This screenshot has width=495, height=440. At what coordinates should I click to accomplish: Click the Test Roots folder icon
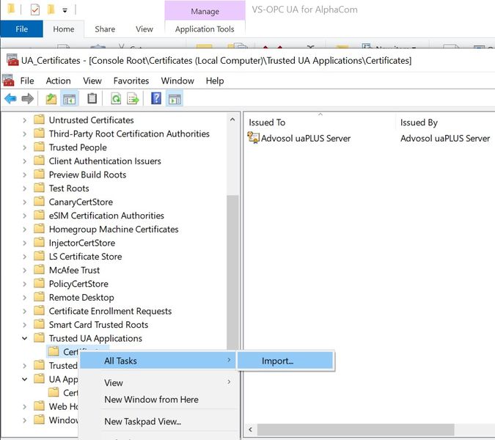click(39, 188)
